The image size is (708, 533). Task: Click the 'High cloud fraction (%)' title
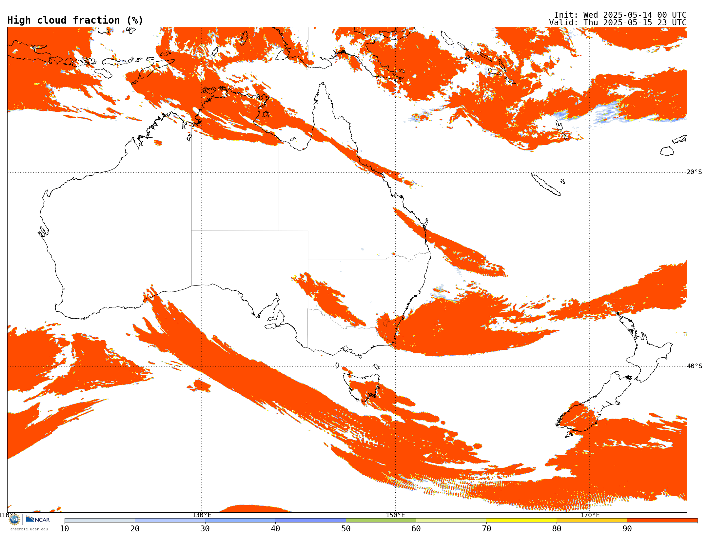coord(75,20)
